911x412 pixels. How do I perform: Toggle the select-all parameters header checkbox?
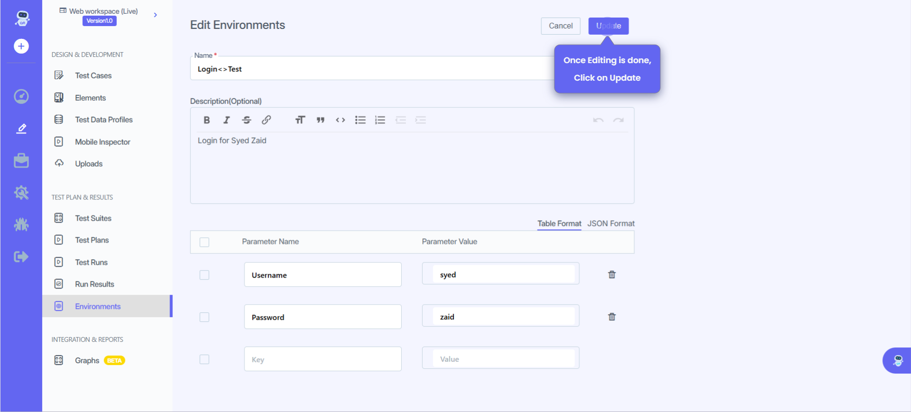[205, 242]
